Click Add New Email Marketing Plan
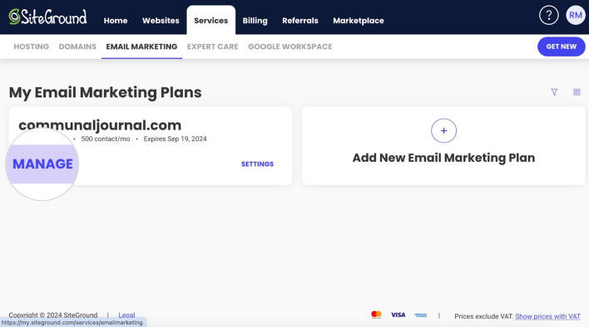589x327 pixels. coord(443,158)
